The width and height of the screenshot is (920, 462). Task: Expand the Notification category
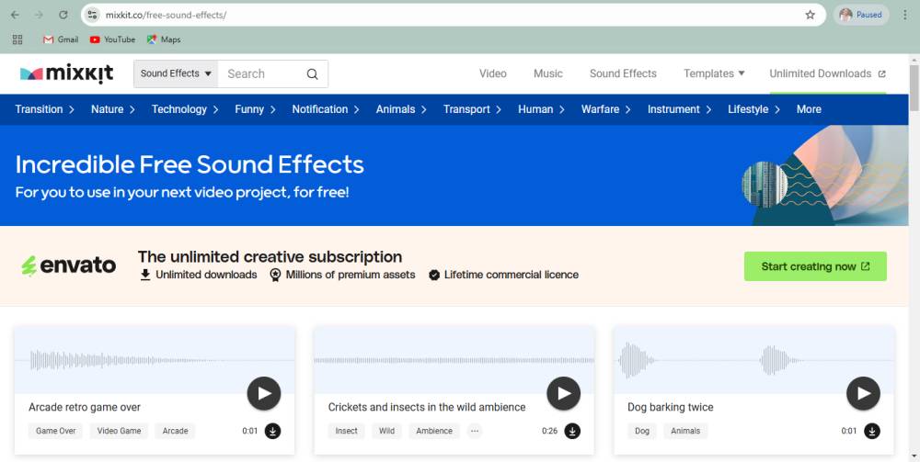326,109
